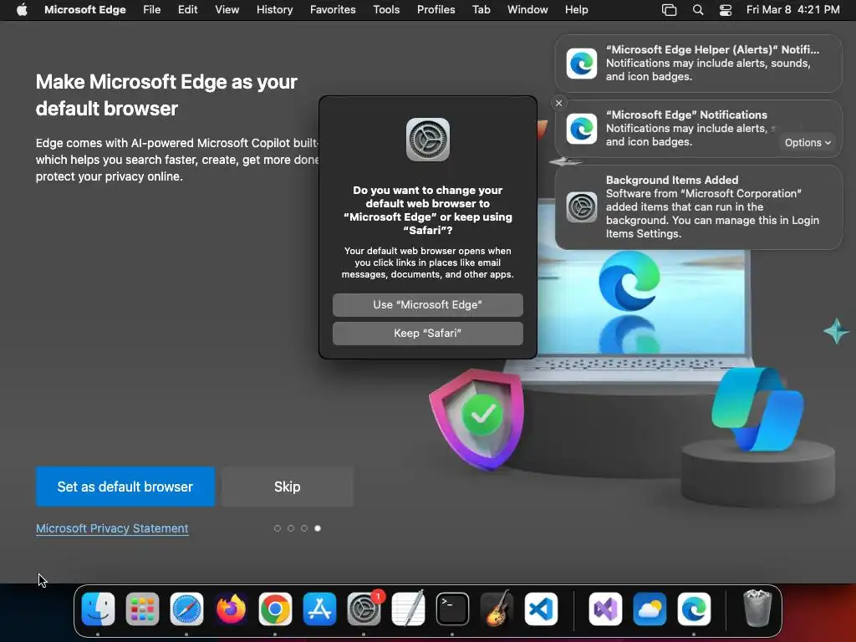Screen dimensions: 856x642
Task: Open the File menu
Action: pyautogui.click(x=152, y=10)
